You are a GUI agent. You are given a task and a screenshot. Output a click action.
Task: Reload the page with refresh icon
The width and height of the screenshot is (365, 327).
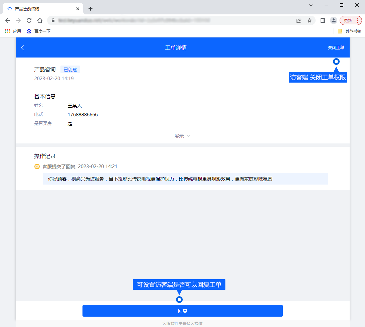29,20
